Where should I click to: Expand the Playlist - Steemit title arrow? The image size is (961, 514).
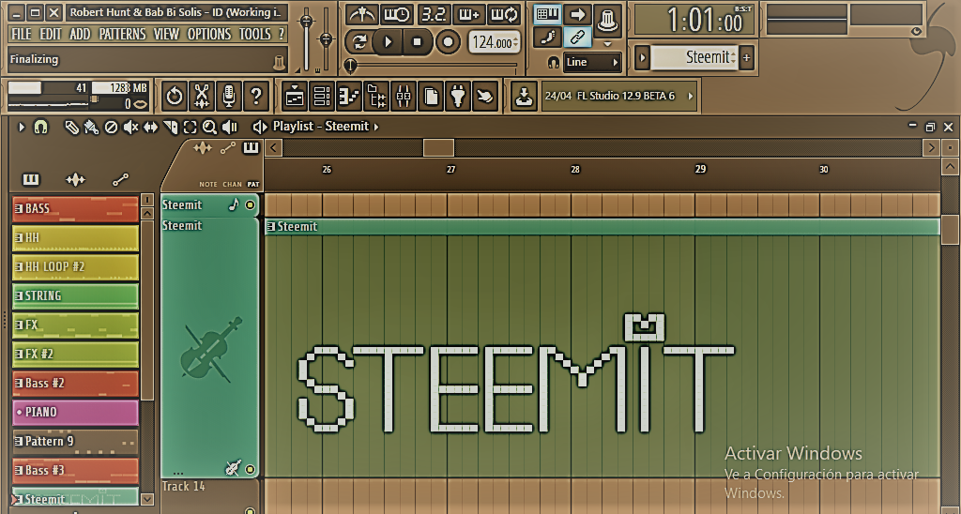tap(376, 127)
